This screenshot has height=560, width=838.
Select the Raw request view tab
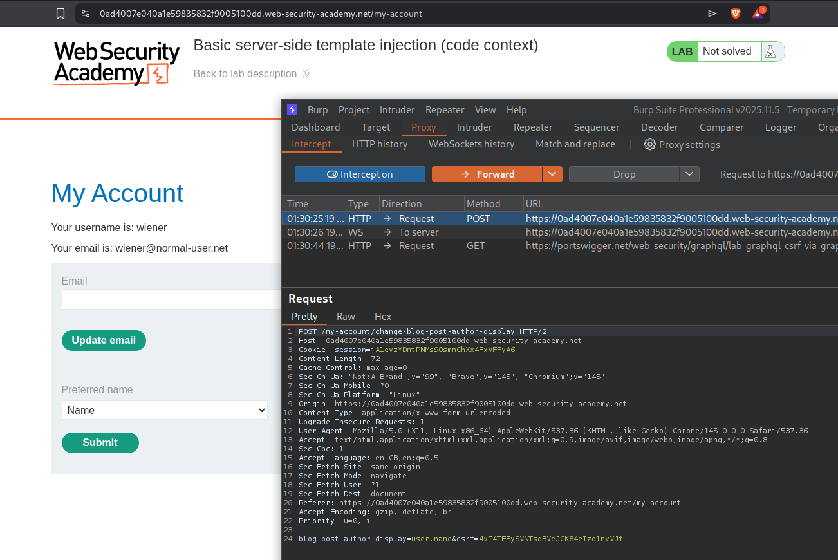point(346,317)
